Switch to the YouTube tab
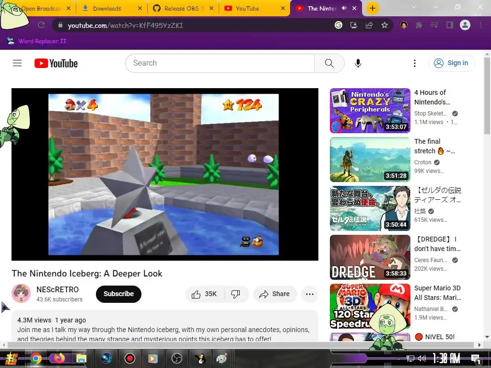 (x=247, y=9)
